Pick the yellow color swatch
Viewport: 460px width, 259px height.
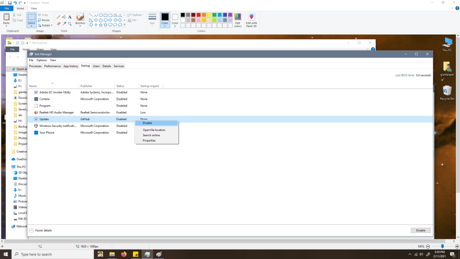point(209,15)
